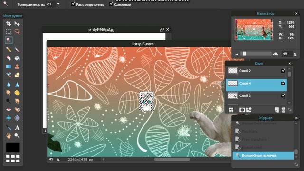
Task: Click the Слой 4 layer thumbnail
Action: click(x=232, y=84)
